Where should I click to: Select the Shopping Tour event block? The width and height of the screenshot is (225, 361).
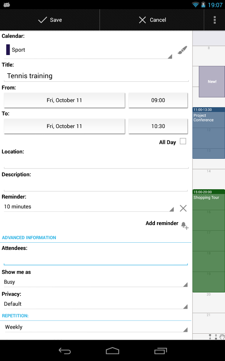point(209,241)
